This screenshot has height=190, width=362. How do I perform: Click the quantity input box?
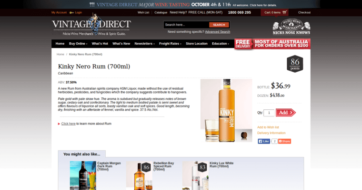tap(269, 113)
